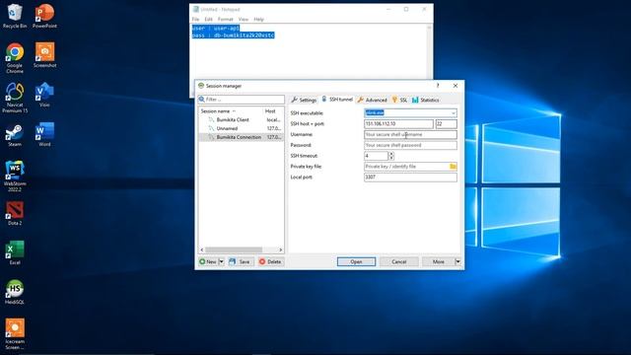Click the New session button
Viewport: 631px width, 355px height.
[x=208, y=261]
